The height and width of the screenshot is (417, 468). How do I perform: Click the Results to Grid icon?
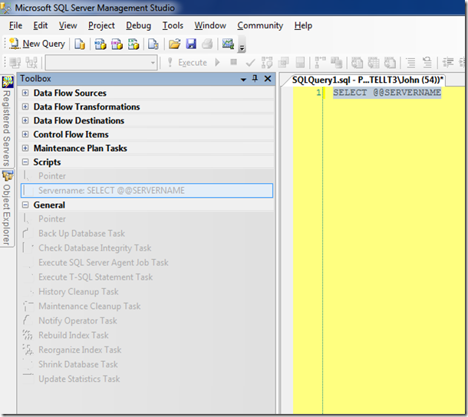tap(374, 63)
